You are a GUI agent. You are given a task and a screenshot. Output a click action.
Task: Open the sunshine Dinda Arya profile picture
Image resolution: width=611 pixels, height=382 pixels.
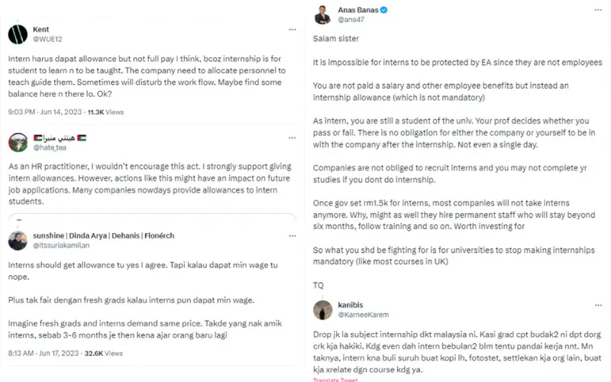point(18,241)
